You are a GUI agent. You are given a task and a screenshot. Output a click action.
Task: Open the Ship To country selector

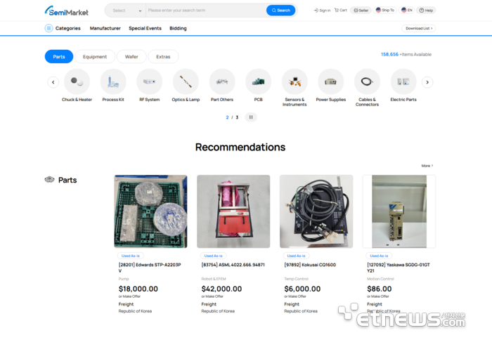(385, 11)
